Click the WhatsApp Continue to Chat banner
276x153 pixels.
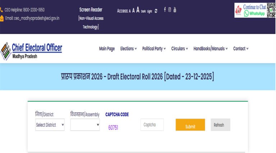[x=250, y=10]
